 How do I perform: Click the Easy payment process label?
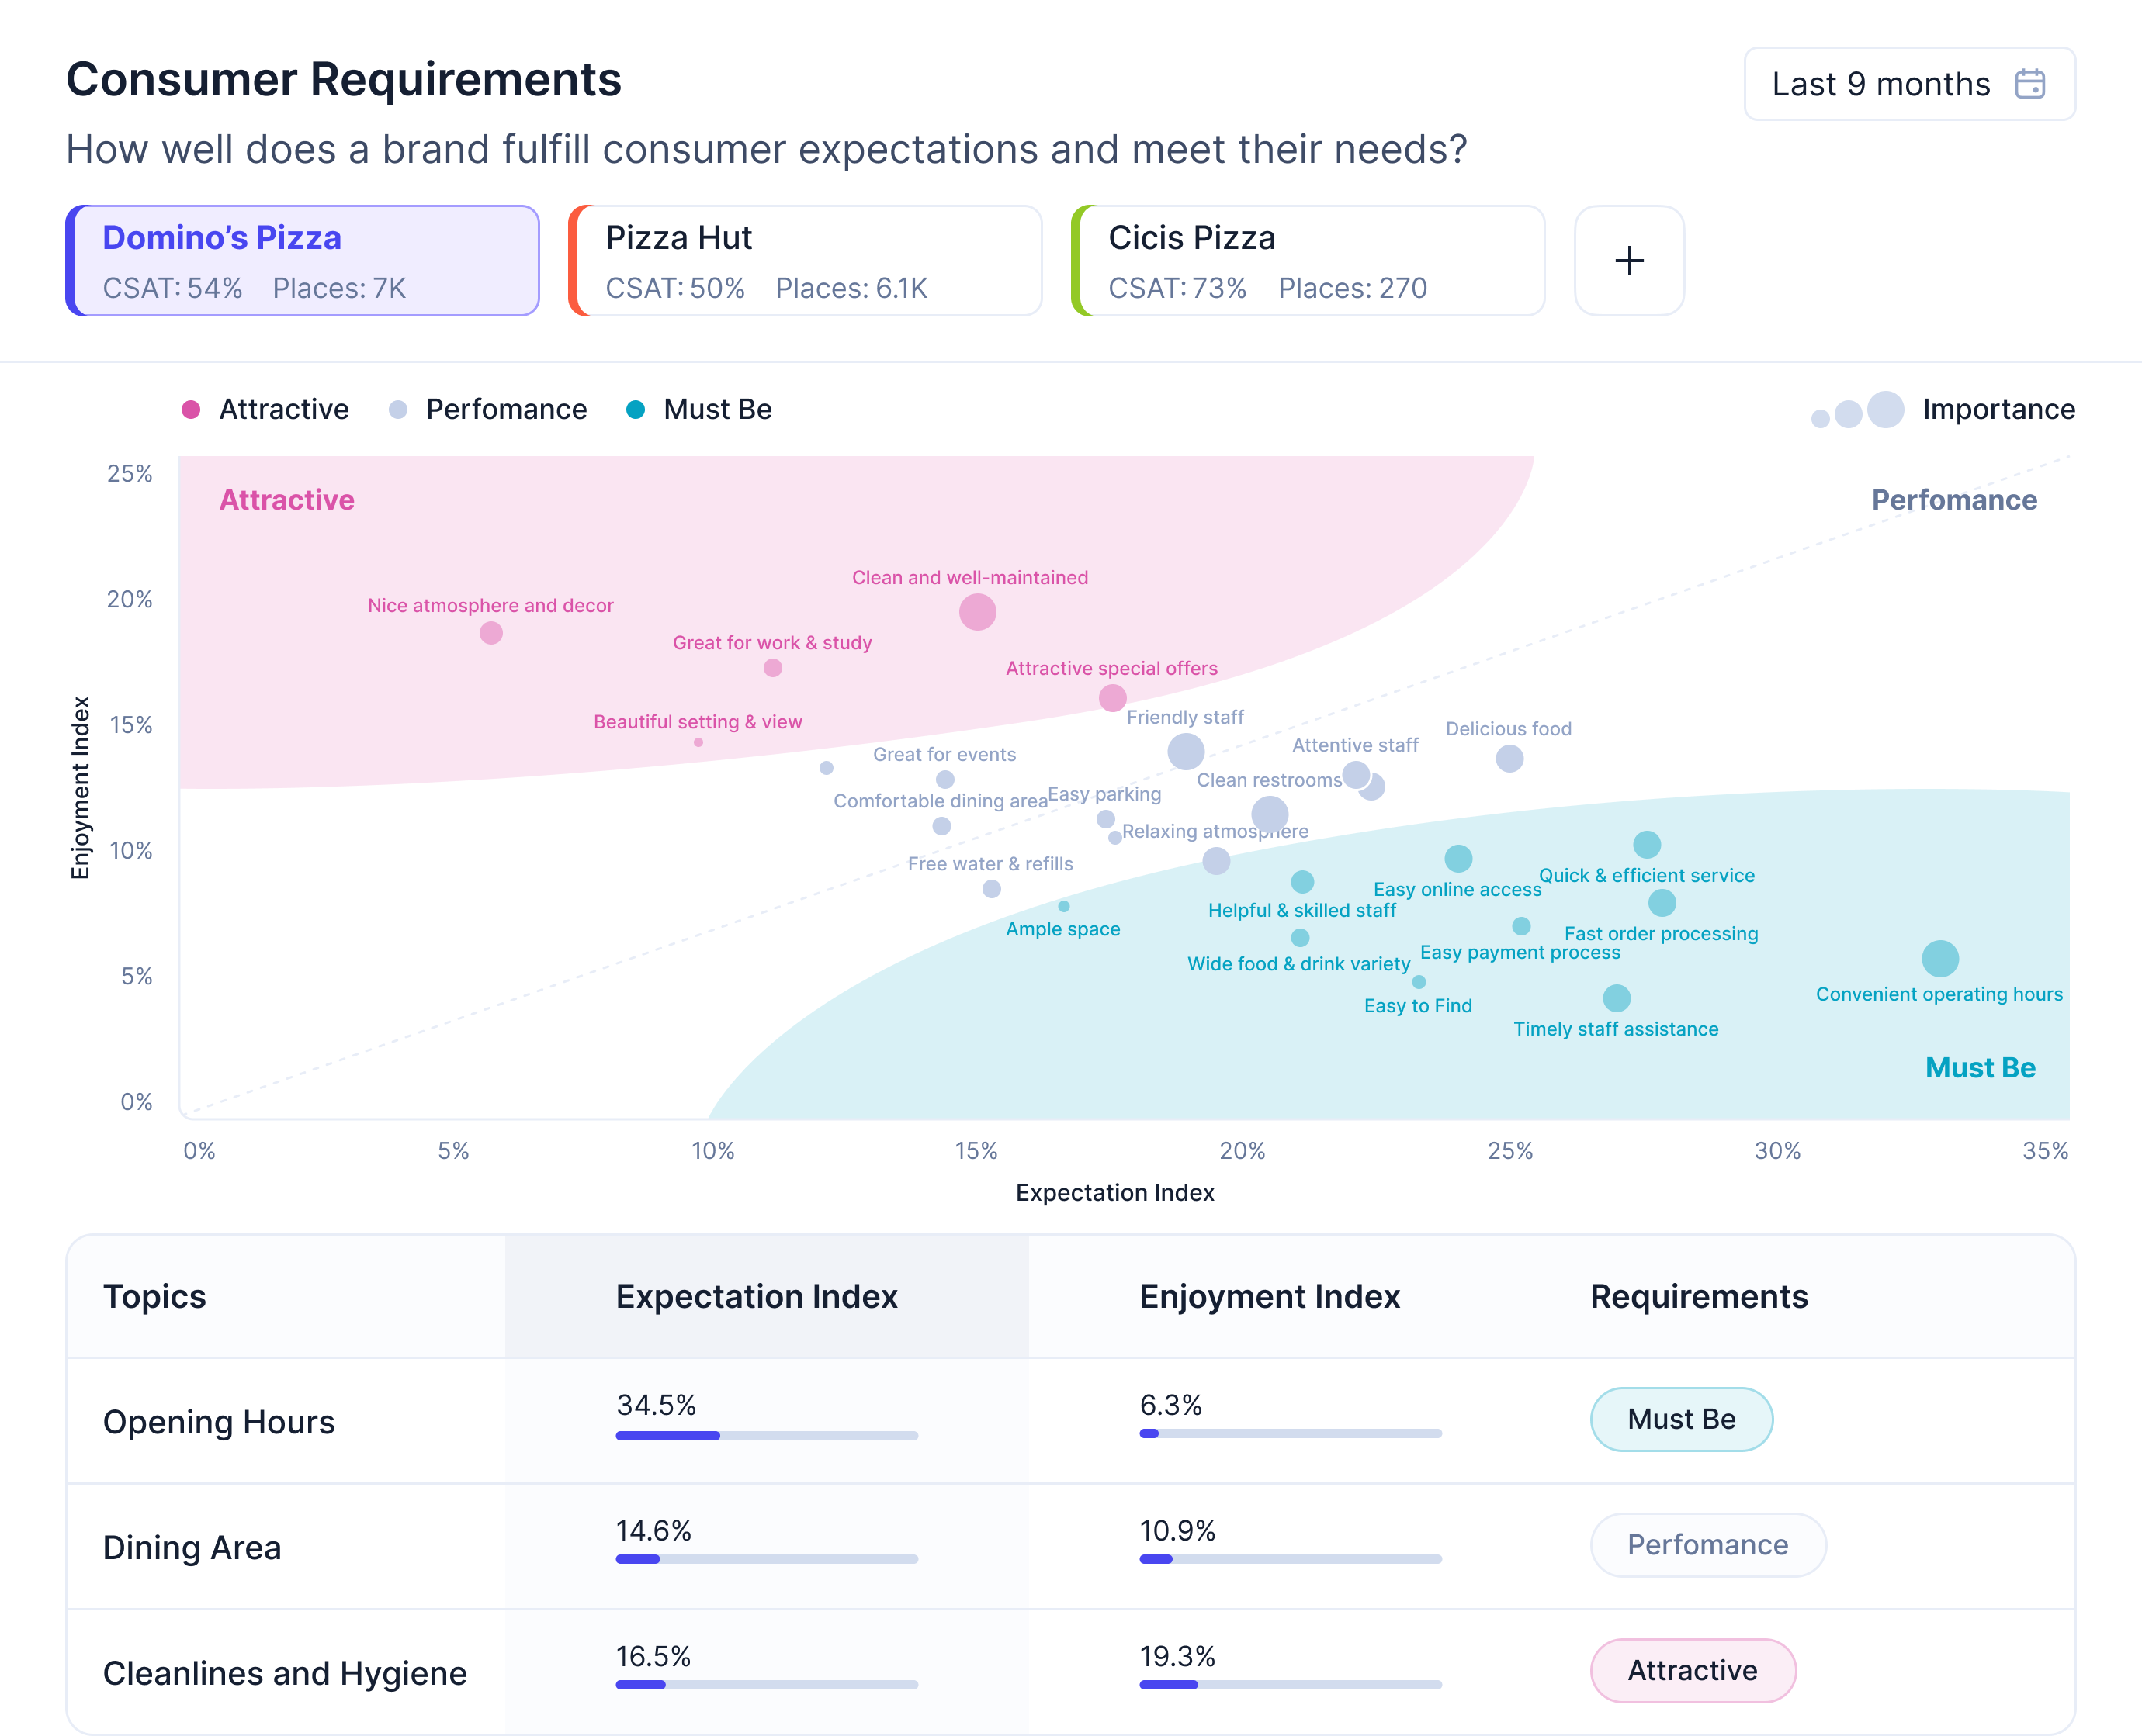1520,953
